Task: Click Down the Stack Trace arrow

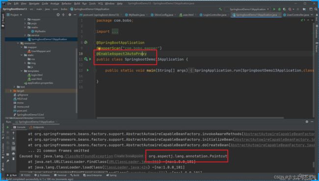Action: [13, 138]
